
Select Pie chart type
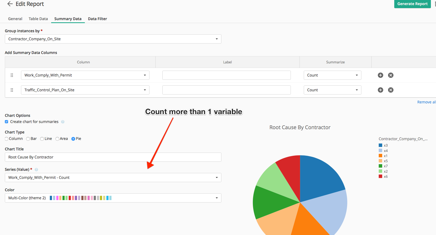point(73,139)
